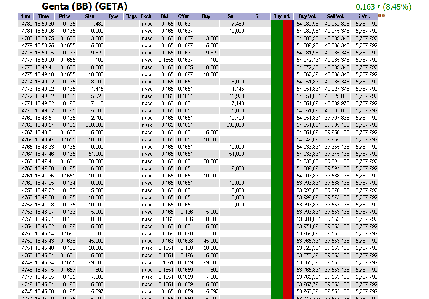This screenshot has width=429, height=299.
Task: Click the (8.45%) change percentage
Action: (x=397, y=6)
